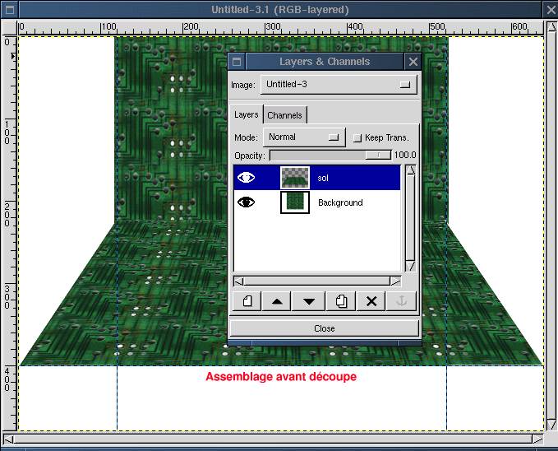Screen dimensions: 558x451
Task: Click the sol layer thumbnail
Action: click(x=294, y=178)
